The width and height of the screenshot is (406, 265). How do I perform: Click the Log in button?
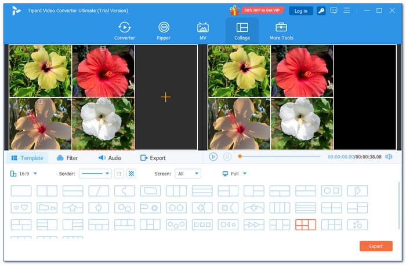[300, 11]
